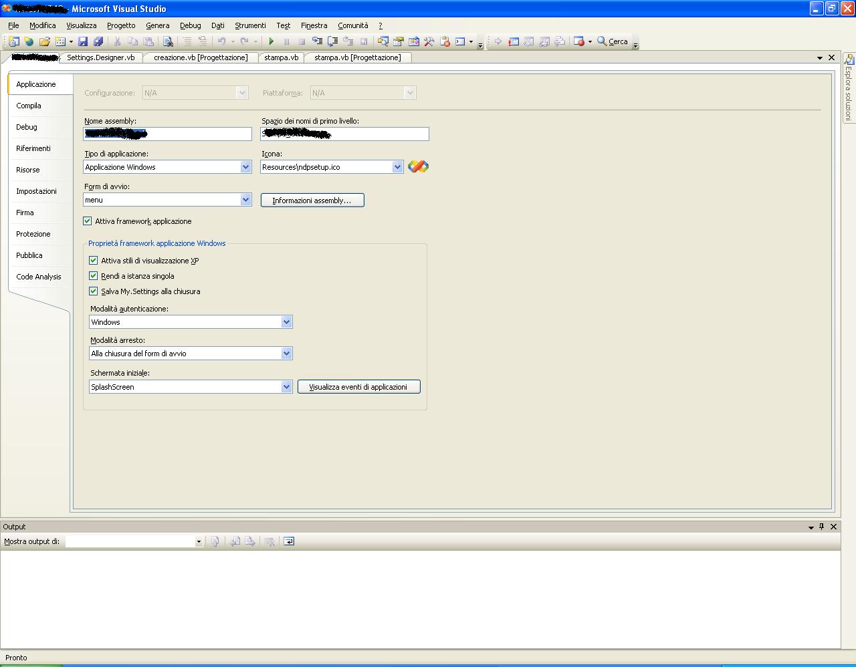Open the Properties Window toolbar icon

tap(399, 41)
